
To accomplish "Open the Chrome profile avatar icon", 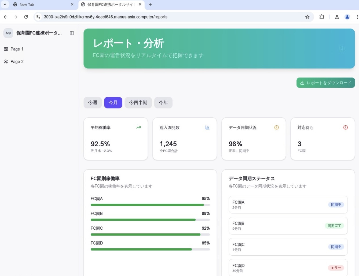I will (x=347, y=17).
